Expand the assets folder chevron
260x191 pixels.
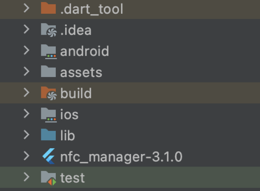pyautogui.click(x=26, y=72)
